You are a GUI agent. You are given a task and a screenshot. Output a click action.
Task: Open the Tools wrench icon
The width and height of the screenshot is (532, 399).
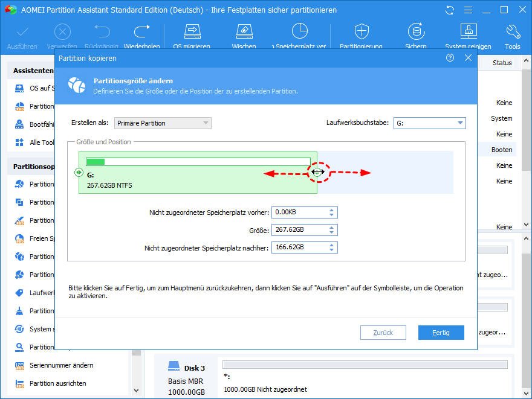pyautogui.click(x=513, y=31)
